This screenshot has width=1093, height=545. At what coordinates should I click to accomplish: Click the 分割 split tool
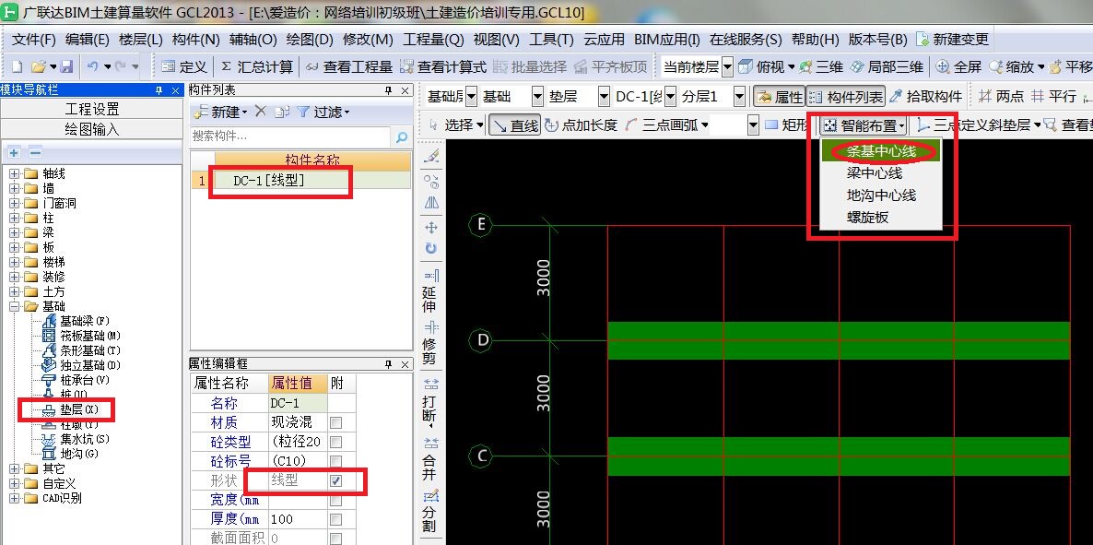pyautogui.click(x=430, y=509)
